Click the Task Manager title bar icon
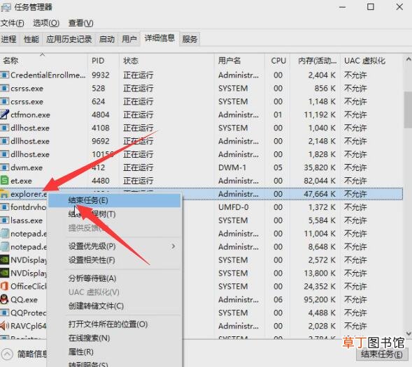The image size is (412, 367). coord(6,7)
